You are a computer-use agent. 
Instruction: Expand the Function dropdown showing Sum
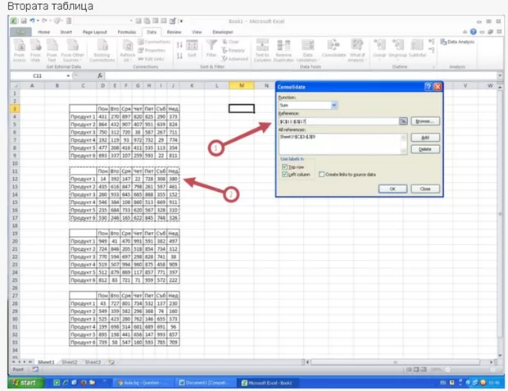pos(334,105)
